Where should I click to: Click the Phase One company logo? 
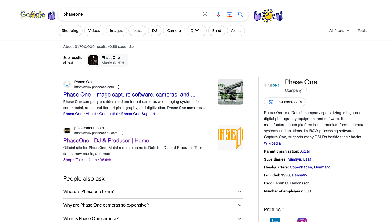[x=272, y=85]
